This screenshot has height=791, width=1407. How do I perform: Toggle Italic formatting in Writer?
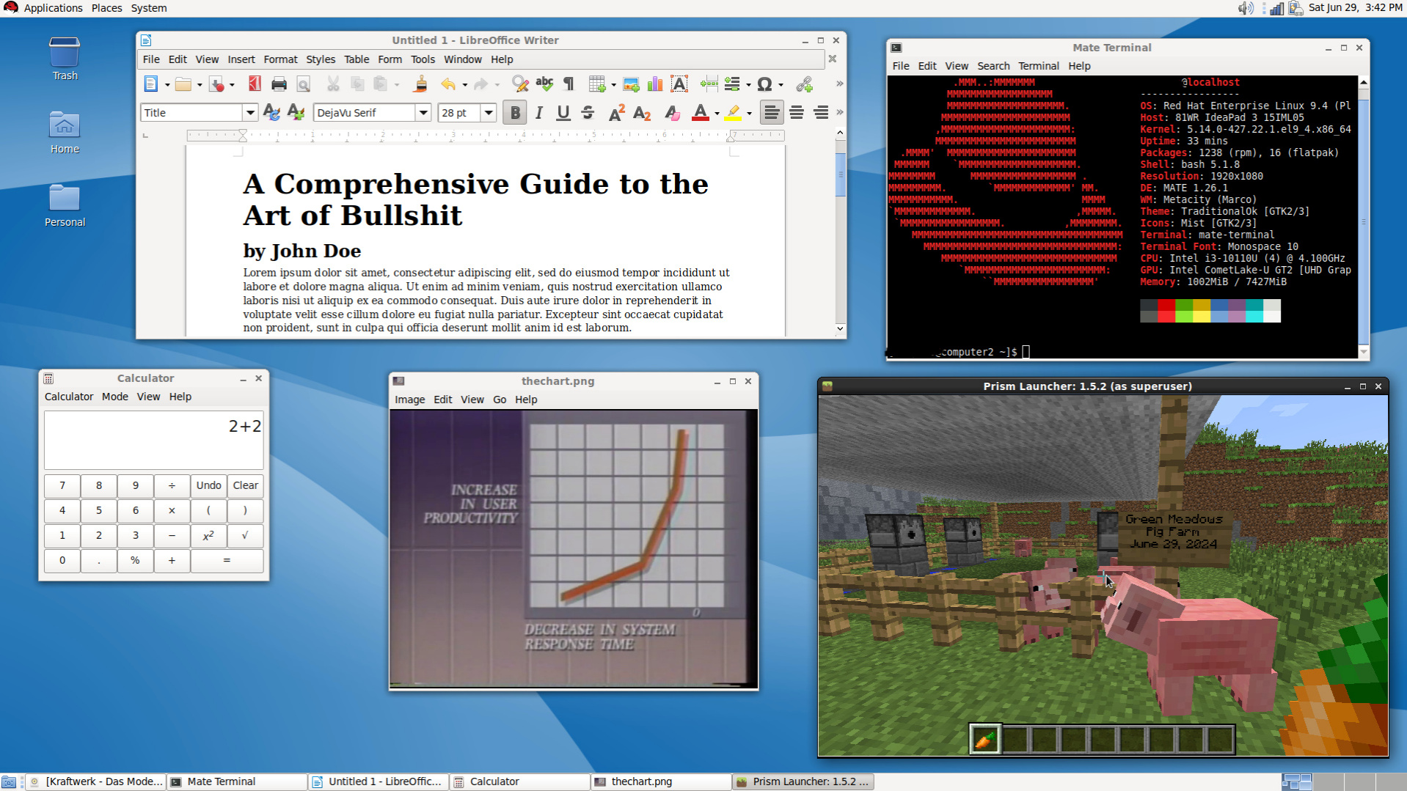coord(539,113)
